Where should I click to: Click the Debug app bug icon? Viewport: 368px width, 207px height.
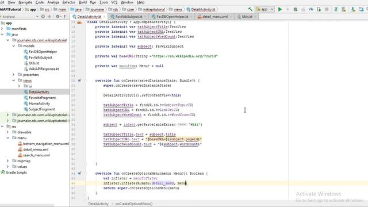[x=296, y=9]
